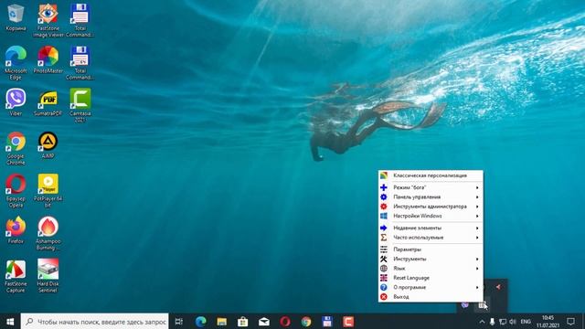This screenshot has height=329, width=585.
Task: Open the Корзина recycle bin on desktop
Action: tap(16, 17)
